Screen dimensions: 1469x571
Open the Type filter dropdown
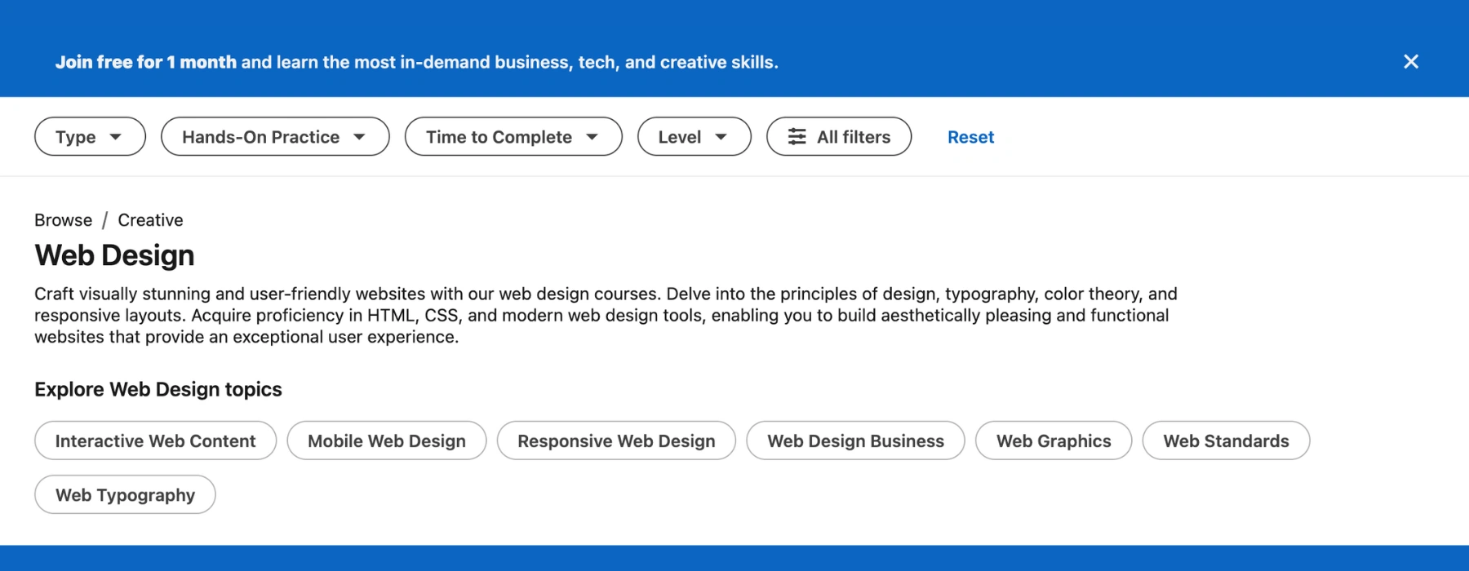coord(90,137)
